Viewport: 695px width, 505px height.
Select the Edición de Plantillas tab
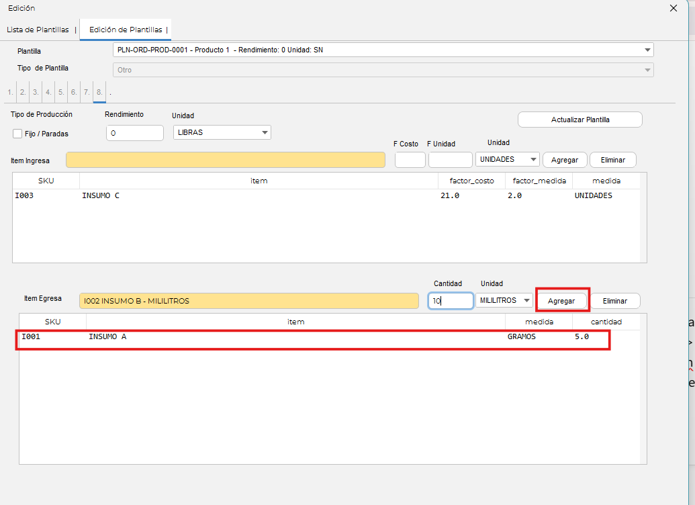125,30
